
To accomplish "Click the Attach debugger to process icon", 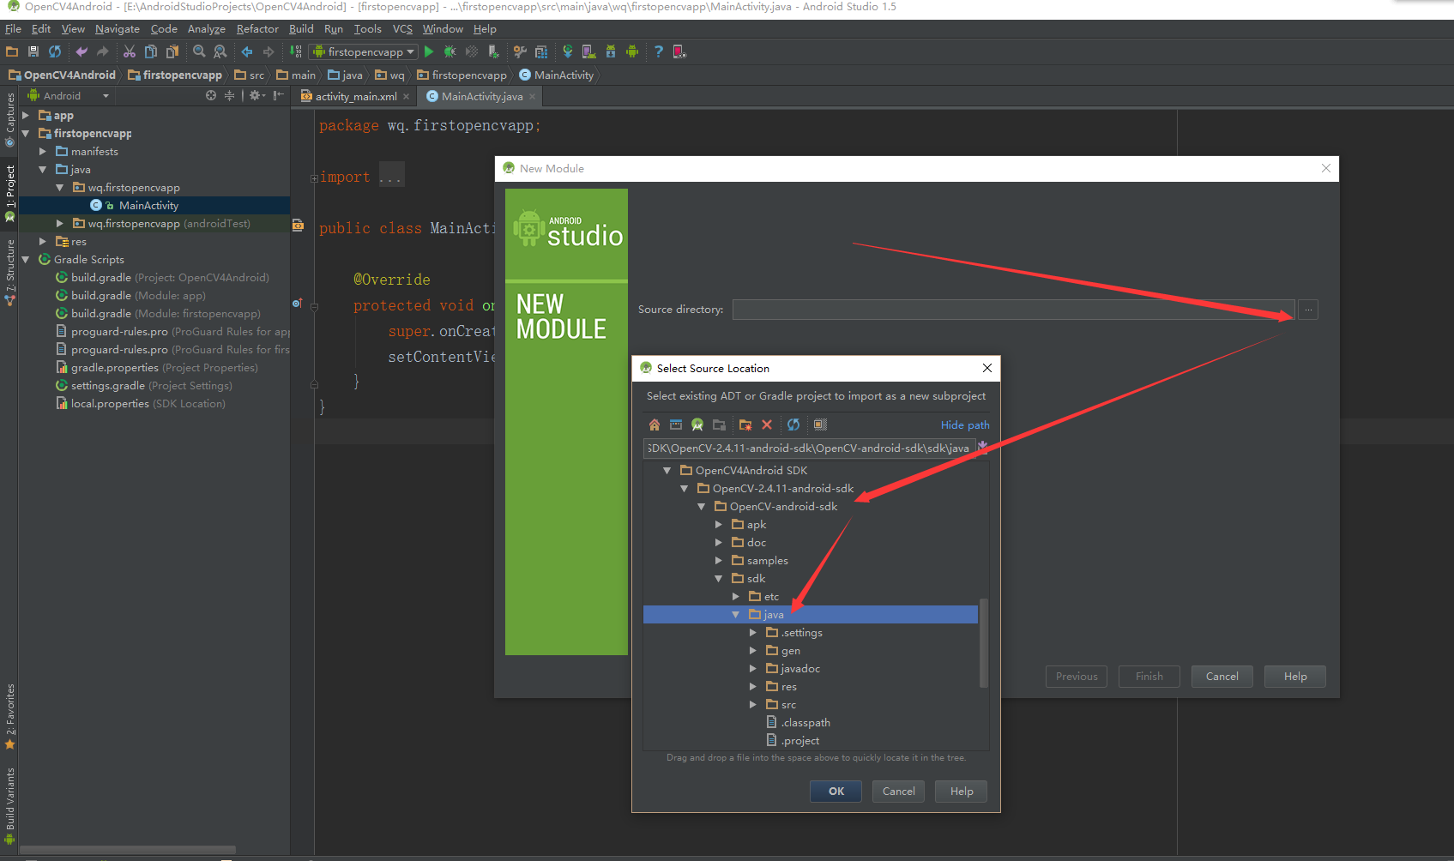I will [x=493, y=51].
